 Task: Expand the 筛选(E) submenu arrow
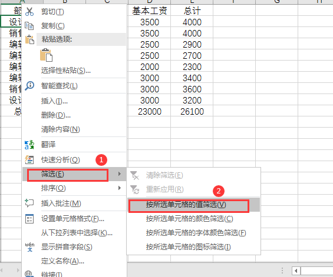coord(120,174)
